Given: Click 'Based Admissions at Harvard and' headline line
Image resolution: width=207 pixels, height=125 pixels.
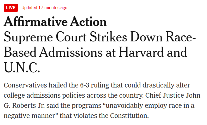Looking at the screenshot, I should tap(95, 52).
